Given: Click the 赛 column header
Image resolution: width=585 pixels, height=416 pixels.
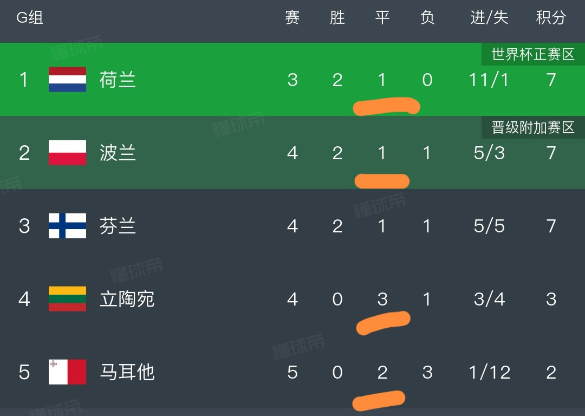Looking at the screenshot, I should pyautogui.click(x=292, y=17).
